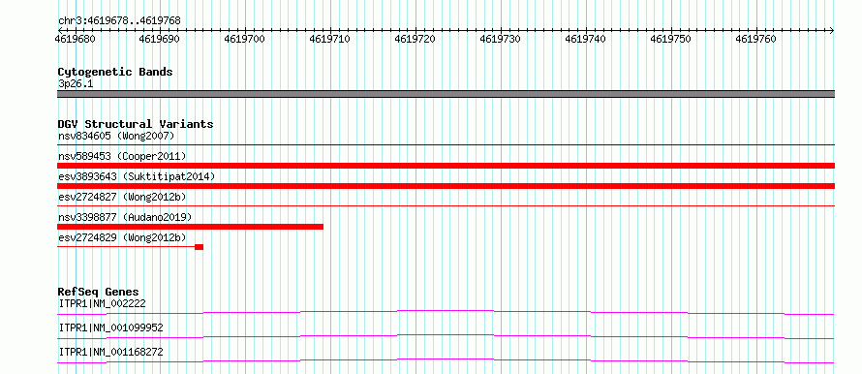Click the 3p26.1 band label

pos(76,84)
